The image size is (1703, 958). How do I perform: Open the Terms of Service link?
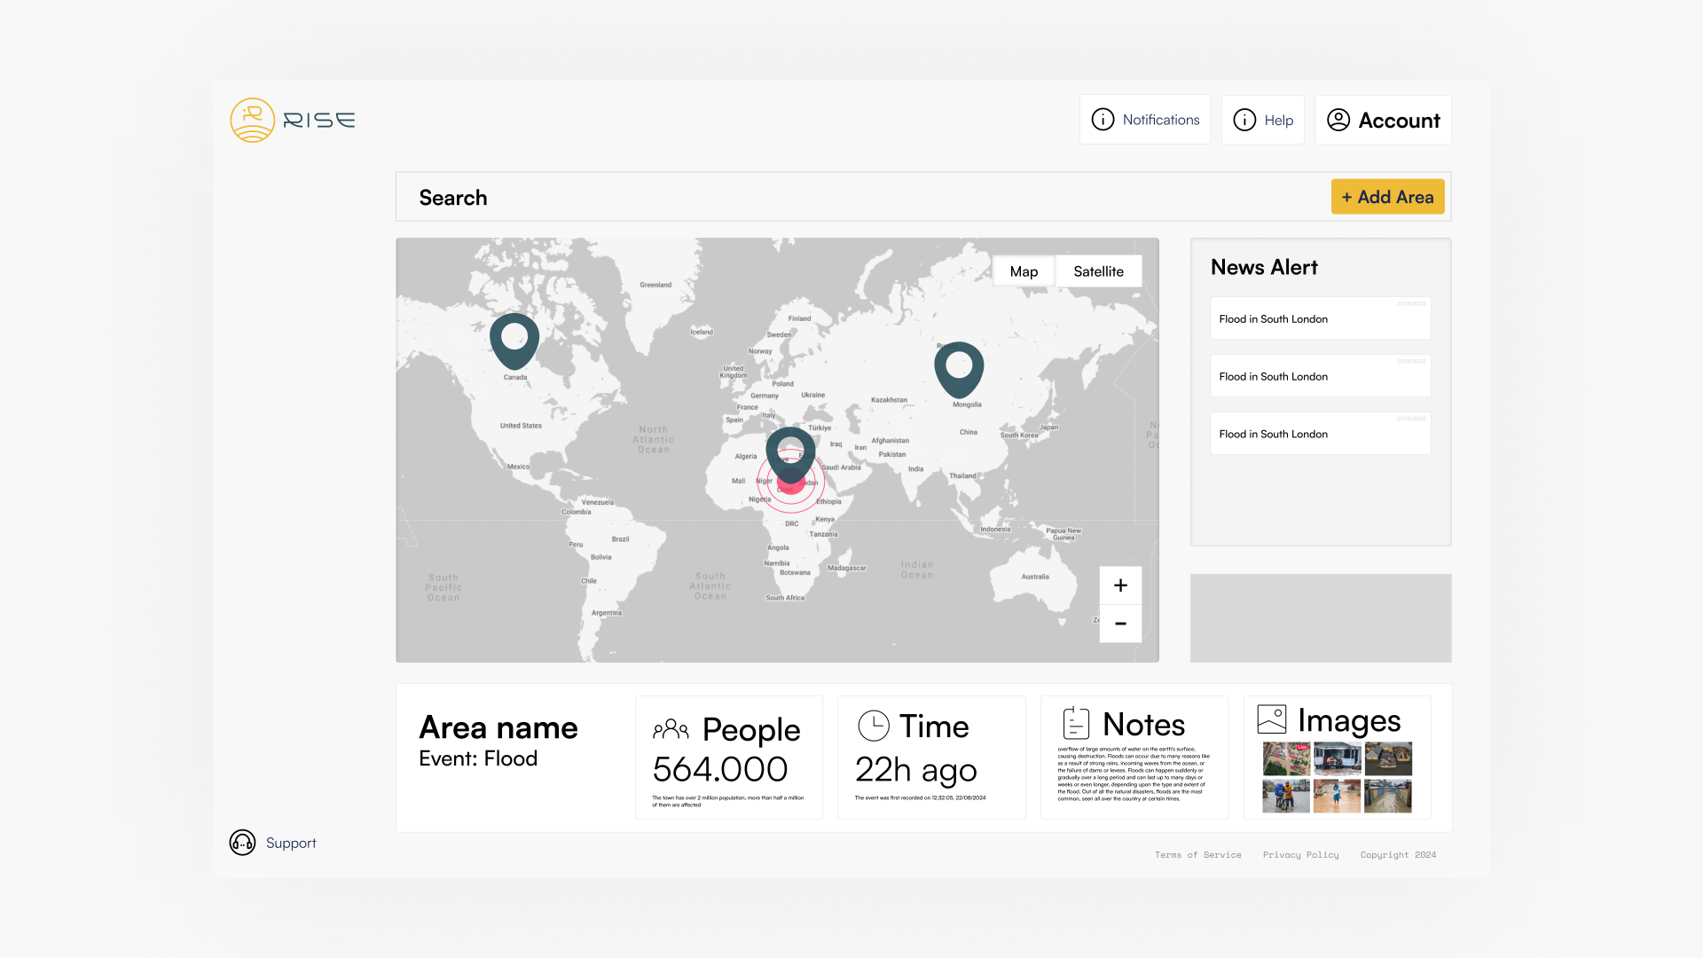pos(1197,855)
